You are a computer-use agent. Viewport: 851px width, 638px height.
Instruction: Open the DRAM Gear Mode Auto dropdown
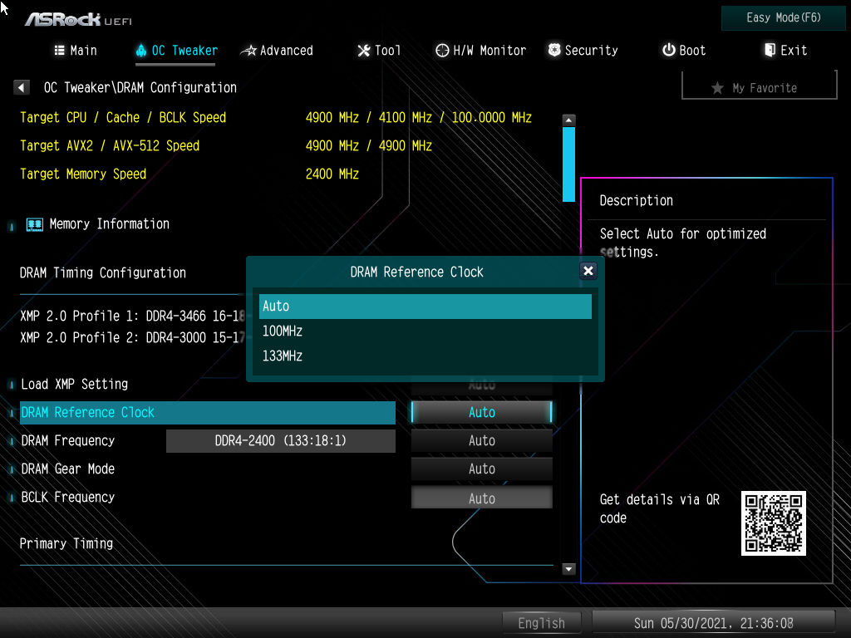point(481,469)
